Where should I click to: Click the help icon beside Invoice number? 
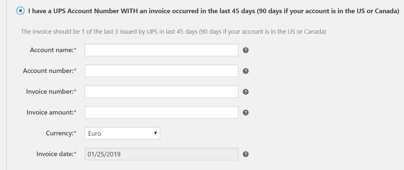tap(246, 92)
